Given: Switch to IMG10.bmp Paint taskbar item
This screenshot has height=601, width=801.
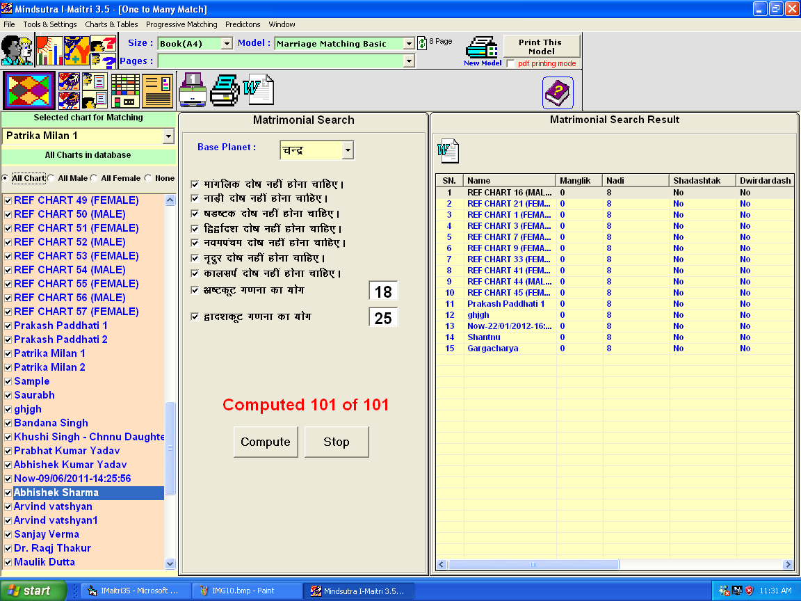Looking at the screenshot, I should (248, 591).
